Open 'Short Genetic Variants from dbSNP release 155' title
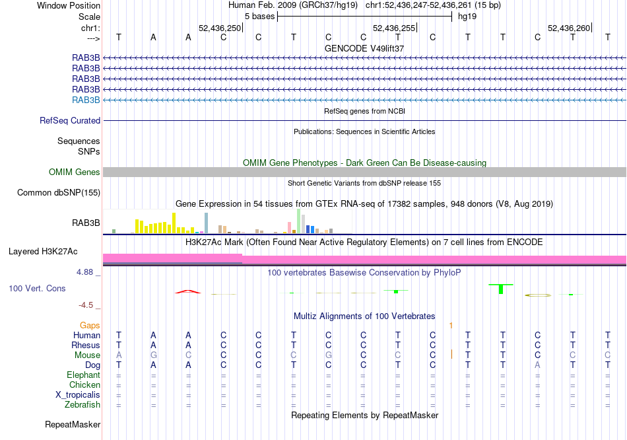The height and width of the screenshot is (440, 627). point(364,184)
